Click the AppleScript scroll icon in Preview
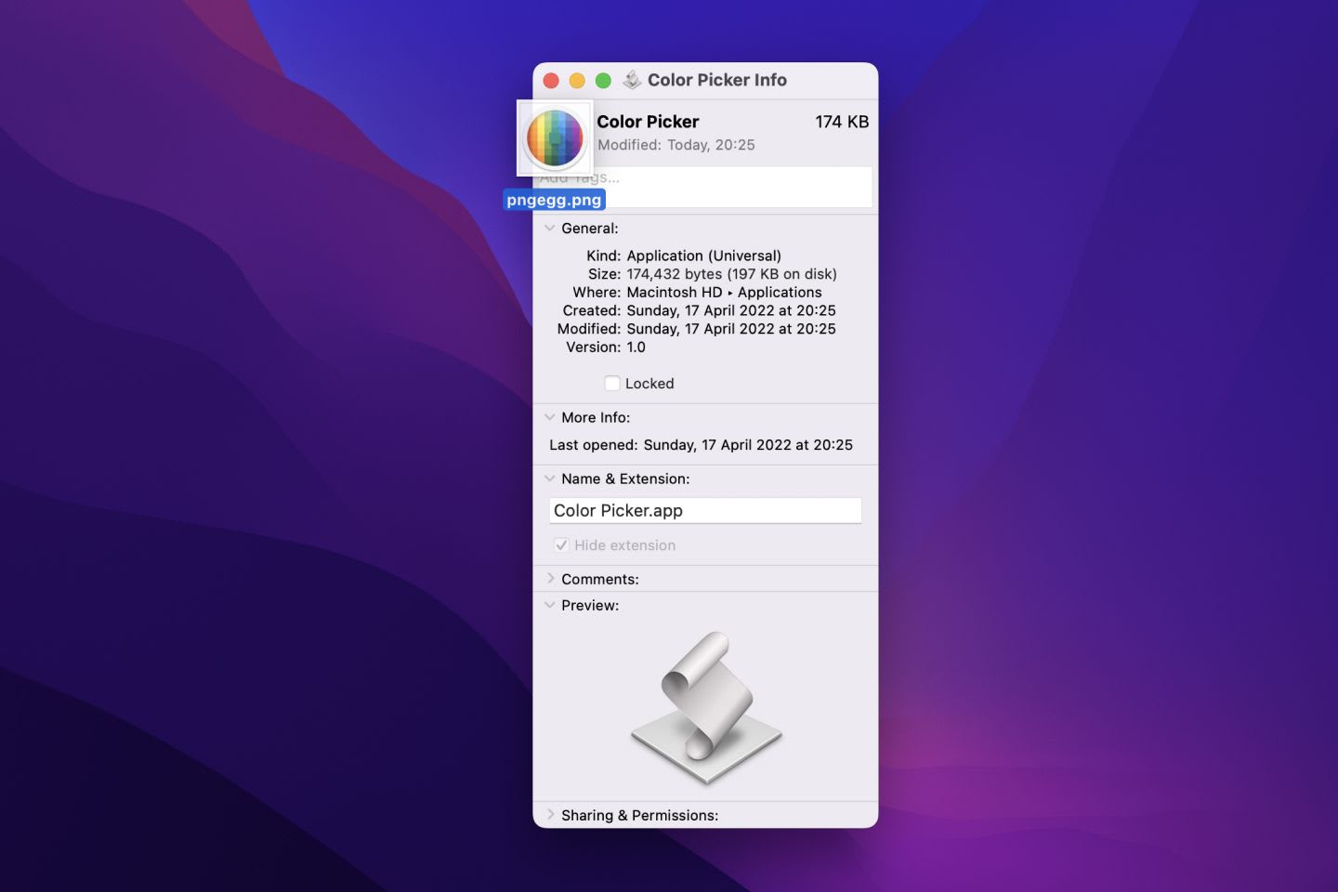 (706, 706)
